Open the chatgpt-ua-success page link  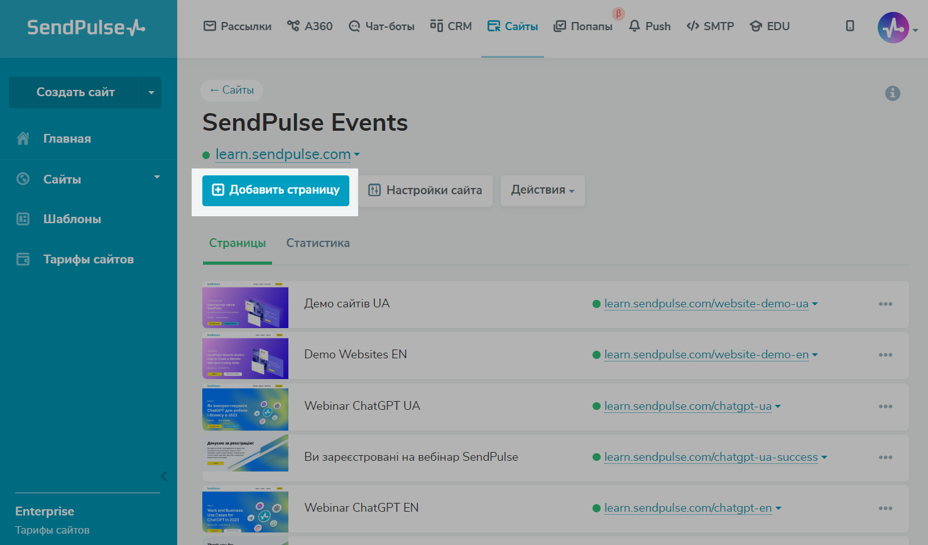(x=711, y=457)
